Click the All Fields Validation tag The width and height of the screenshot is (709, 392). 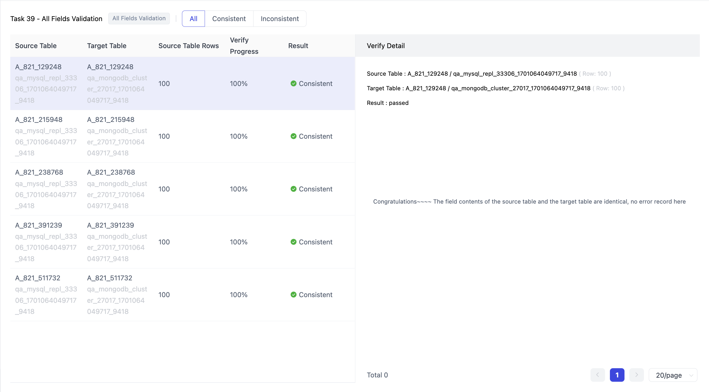139,18
